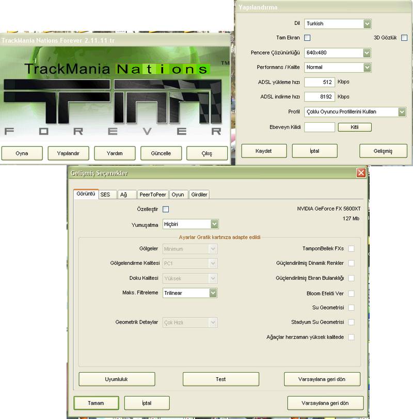The width and height of the screenshot is (413, 419).
Task: Toggle the Su Geometrisi checkbox
Action: 351,308
